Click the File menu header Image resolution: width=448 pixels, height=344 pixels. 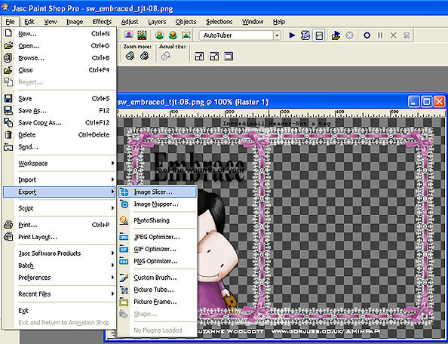11,22
